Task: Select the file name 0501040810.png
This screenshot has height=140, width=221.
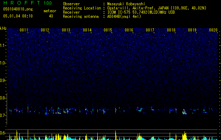Action: 18,9
